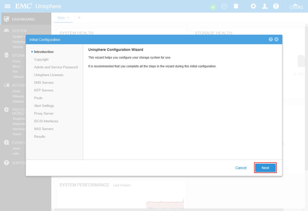Expand the Main tab dropdown arrow
Viewport: 308px width, 211px height.
68,18
